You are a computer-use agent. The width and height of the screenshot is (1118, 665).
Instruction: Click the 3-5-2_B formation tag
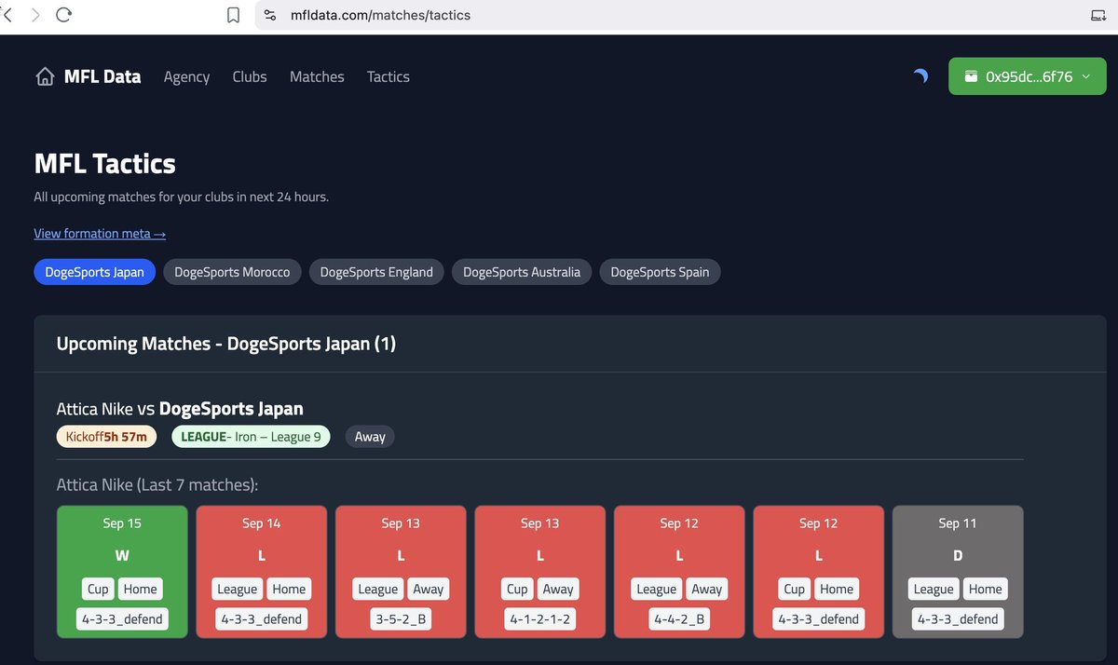tap(401, 618)
